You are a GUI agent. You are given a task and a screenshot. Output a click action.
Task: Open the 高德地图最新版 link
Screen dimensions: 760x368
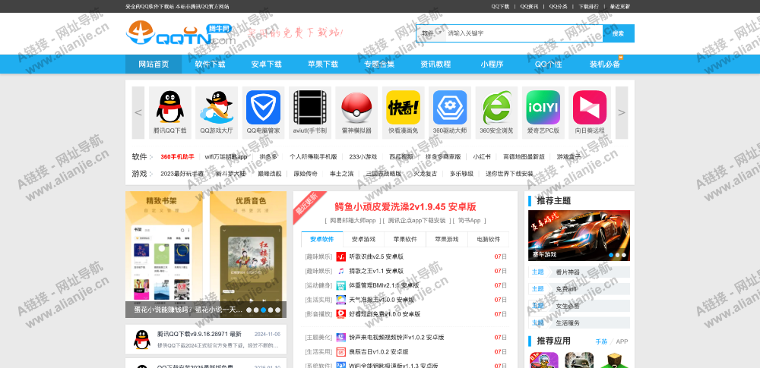pyautogui.click(x=524, y=157)
